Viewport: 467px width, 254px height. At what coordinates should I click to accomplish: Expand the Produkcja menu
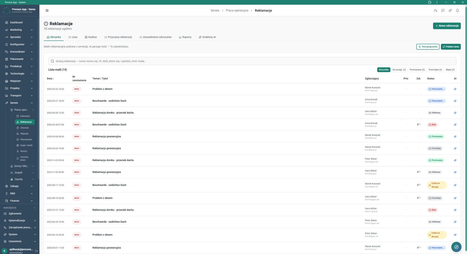(x=20, y=66)
